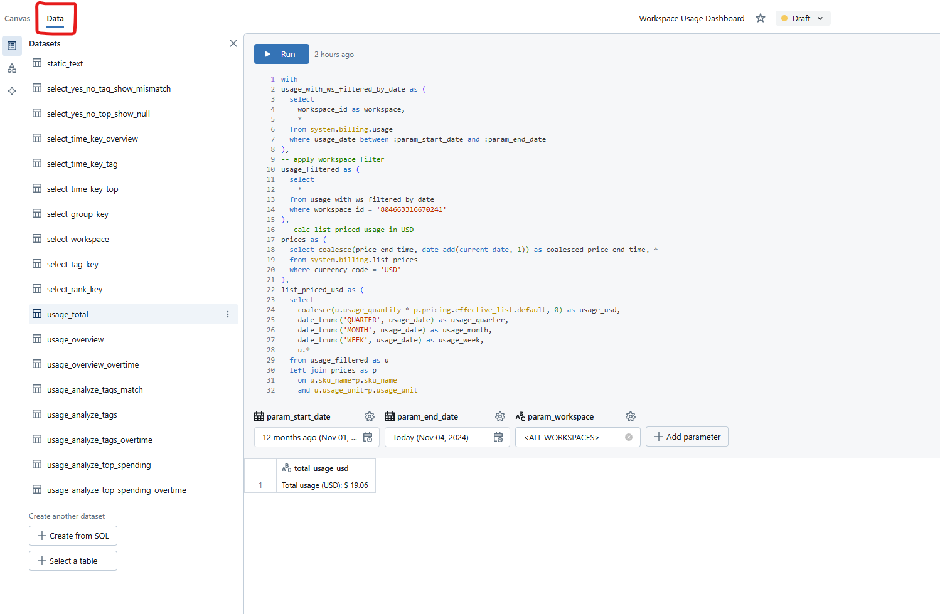
Task: Open the kebab menu on usage_total dataset
Action: tap(227, 314)
